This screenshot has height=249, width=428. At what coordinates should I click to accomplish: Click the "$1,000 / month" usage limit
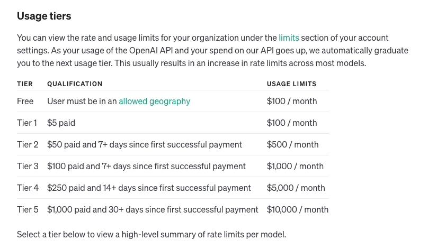(x=295, y=166)
